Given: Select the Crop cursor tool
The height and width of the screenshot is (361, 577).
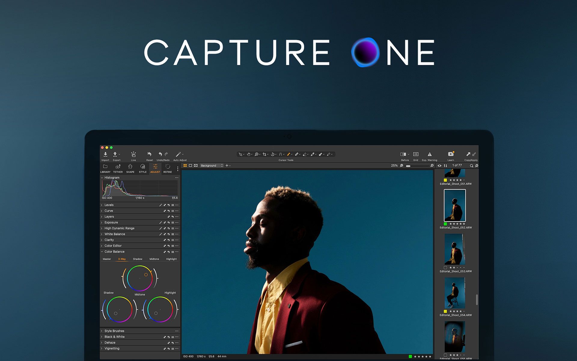Looking at the screenshot, I should click(x=264, y=154).
